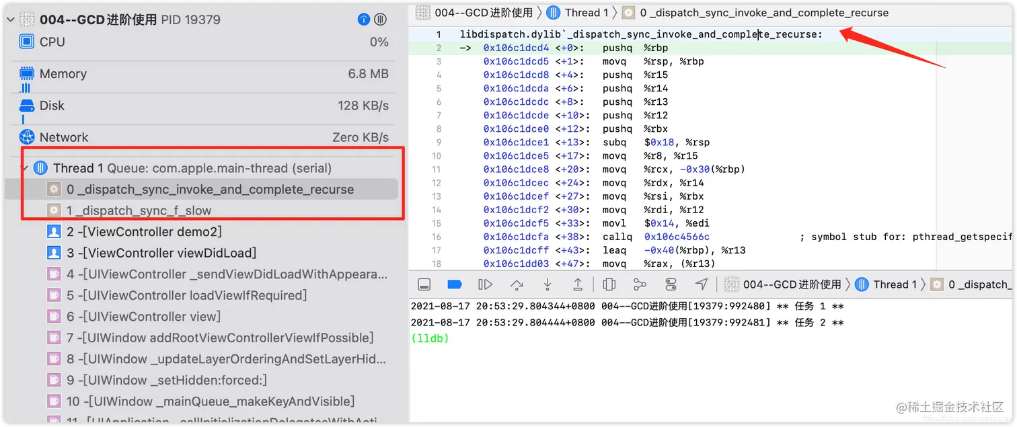Step into with the down arrow icon
Image resolution: width=1017 pixels, height=427 pixels.
pos(548,284)
